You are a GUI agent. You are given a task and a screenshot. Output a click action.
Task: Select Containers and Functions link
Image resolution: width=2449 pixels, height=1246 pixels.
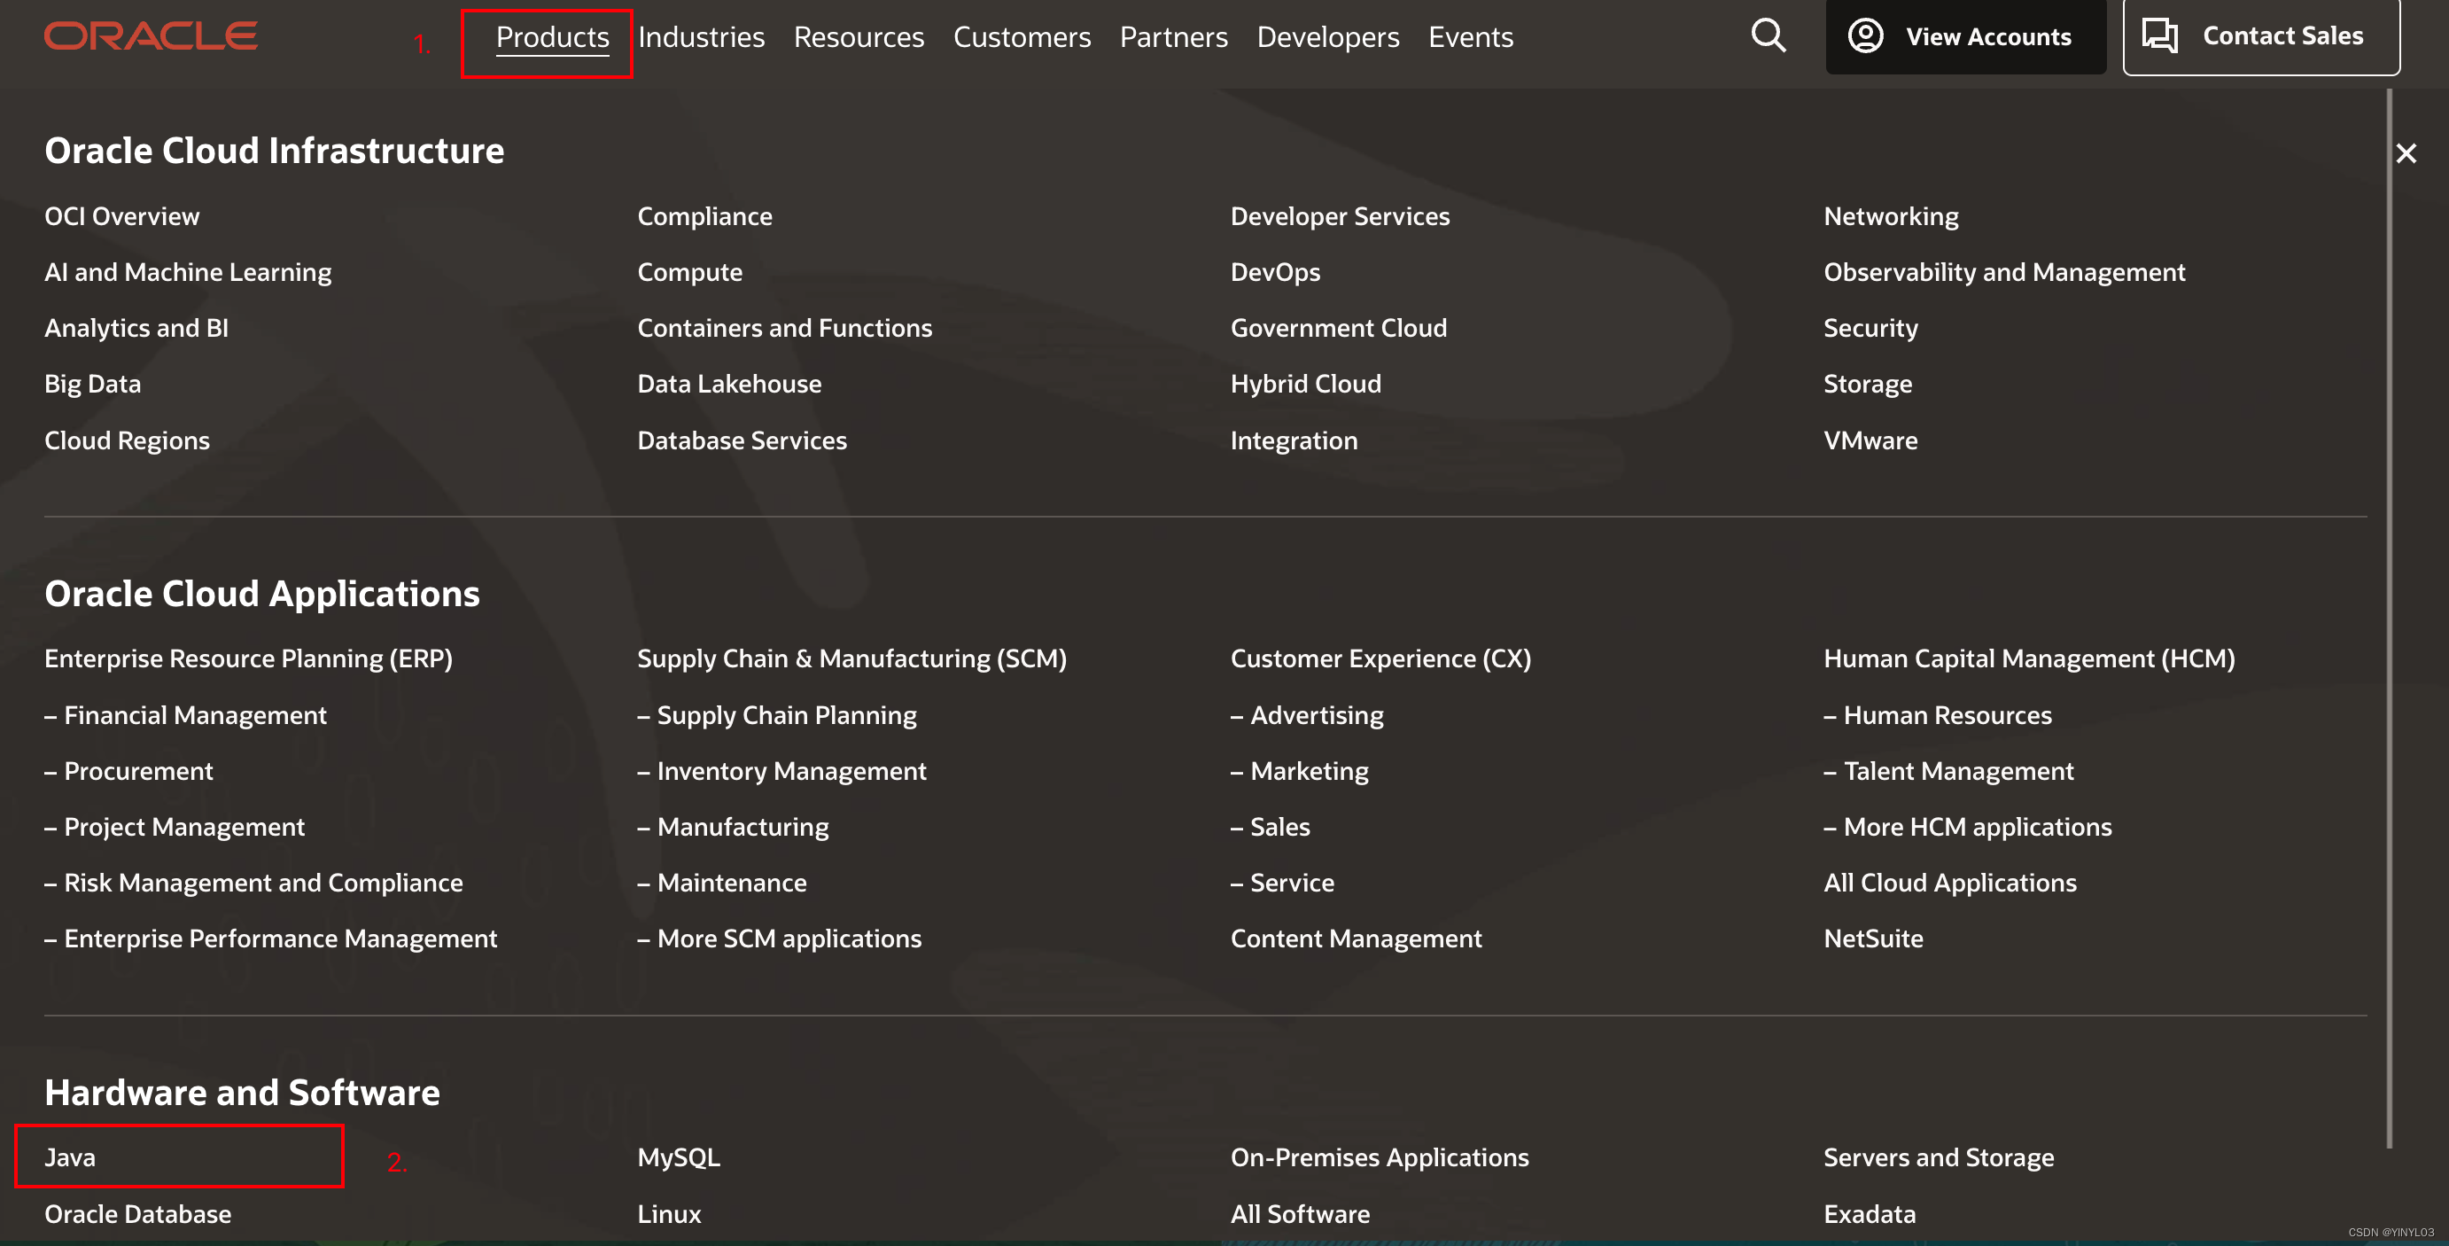783,328
